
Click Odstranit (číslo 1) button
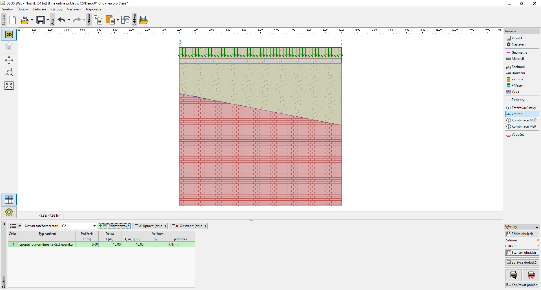(x=189, y=226)
